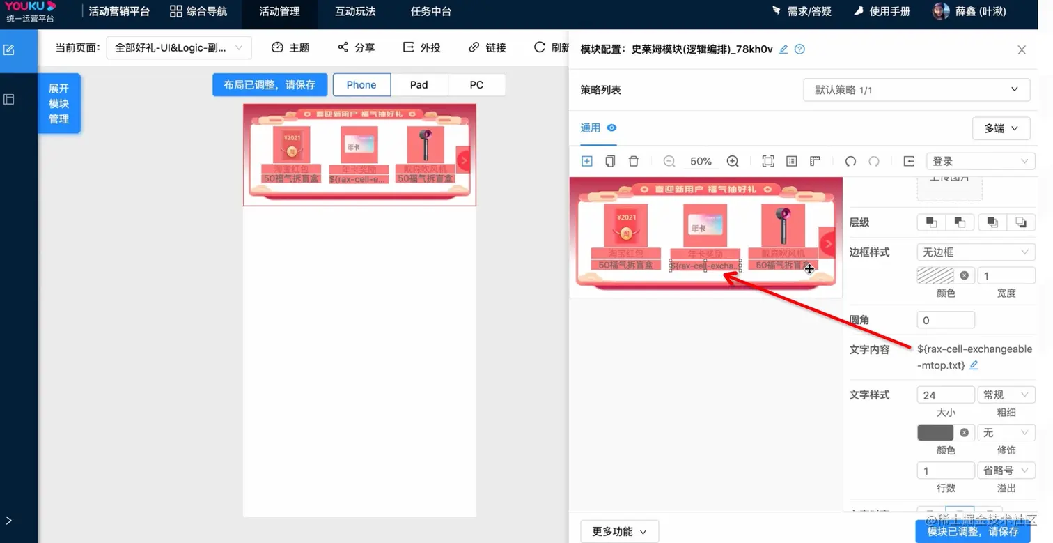The height and width of the screenshot is (543, 1053).
Task: Expand 展开模块管理 side panel
Action: (59, 103)
